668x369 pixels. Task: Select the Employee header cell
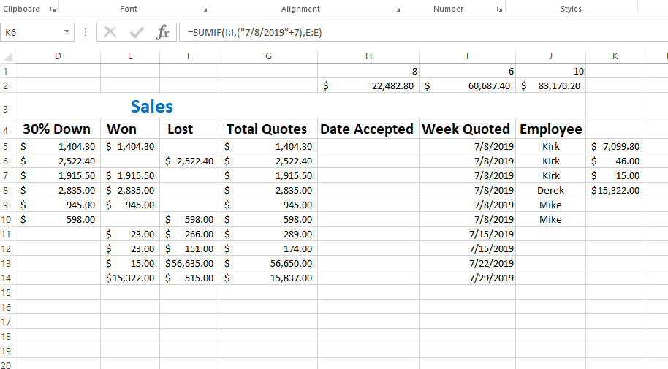[551, 129]
